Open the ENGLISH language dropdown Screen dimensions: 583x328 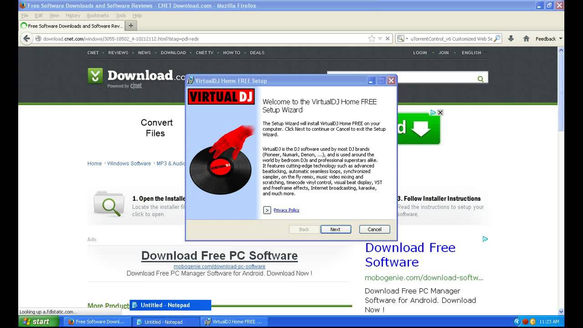click(474, 53)
